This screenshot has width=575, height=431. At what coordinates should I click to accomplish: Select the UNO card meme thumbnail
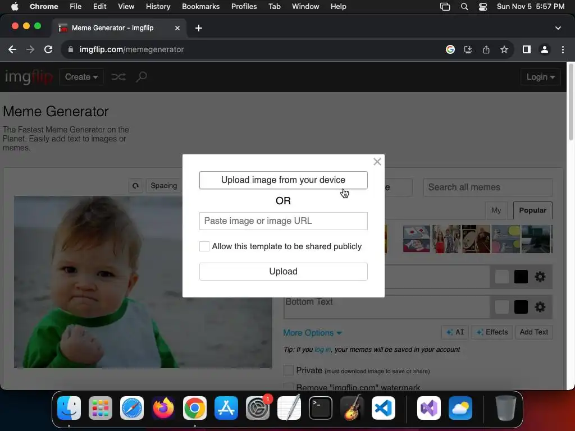pos(476,239)
